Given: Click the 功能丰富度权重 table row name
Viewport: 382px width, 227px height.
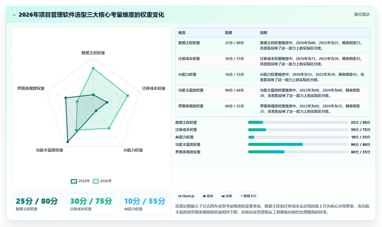Looking at the screenshot, I should (x=191, y=90).
